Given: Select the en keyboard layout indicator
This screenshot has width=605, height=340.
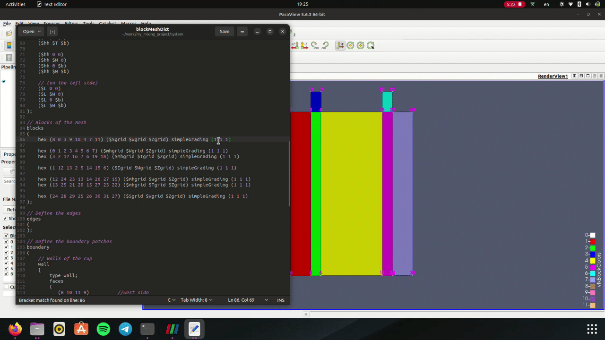Looking at the screenshot, I should point(546,4).
